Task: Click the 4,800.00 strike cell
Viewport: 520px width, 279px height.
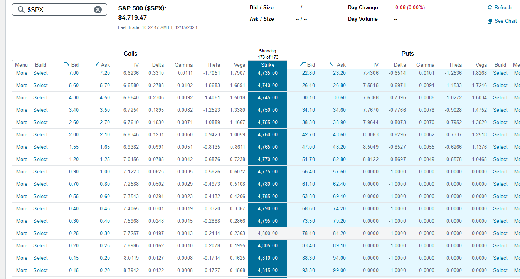Action: pyautogui.click(x=267, y=233)
